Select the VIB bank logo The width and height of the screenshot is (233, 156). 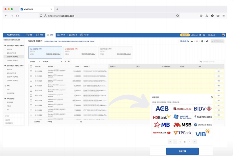pyautogui.click(x=202, y=133)
